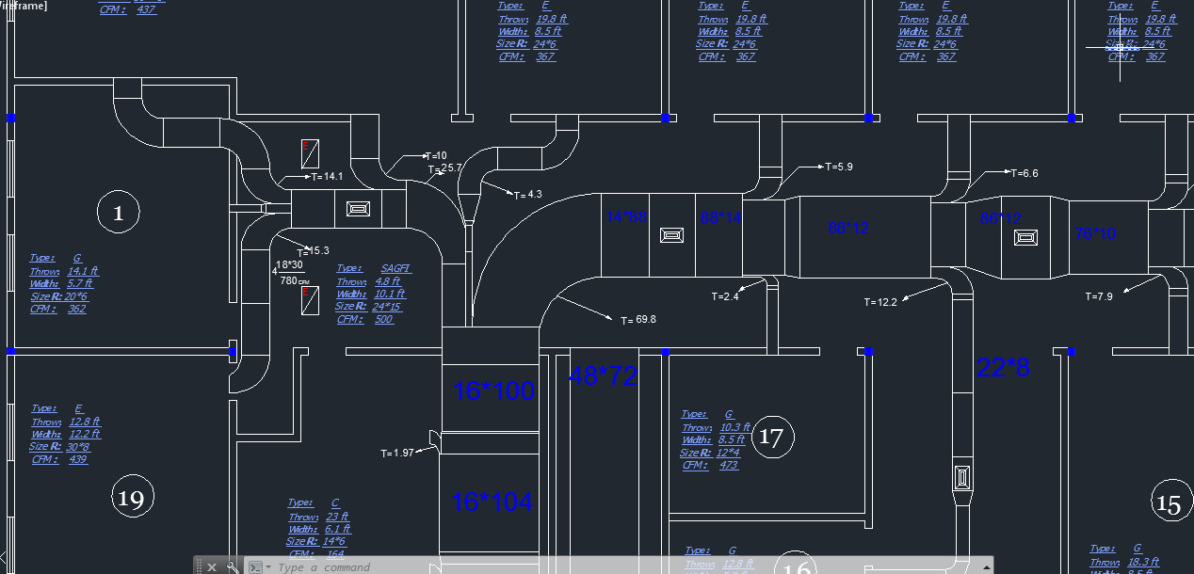Select the diffuser in the 22*8 duct

(x=961, y=478)
